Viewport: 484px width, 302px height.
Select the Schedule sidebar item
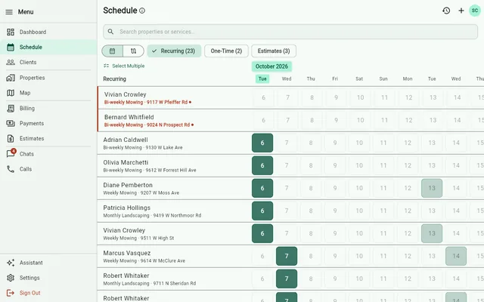pos(48,47)
